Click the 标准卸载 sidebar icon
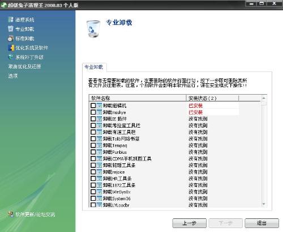Image resolution: width=283 pixels, height=232 pixels. point(11,39)
